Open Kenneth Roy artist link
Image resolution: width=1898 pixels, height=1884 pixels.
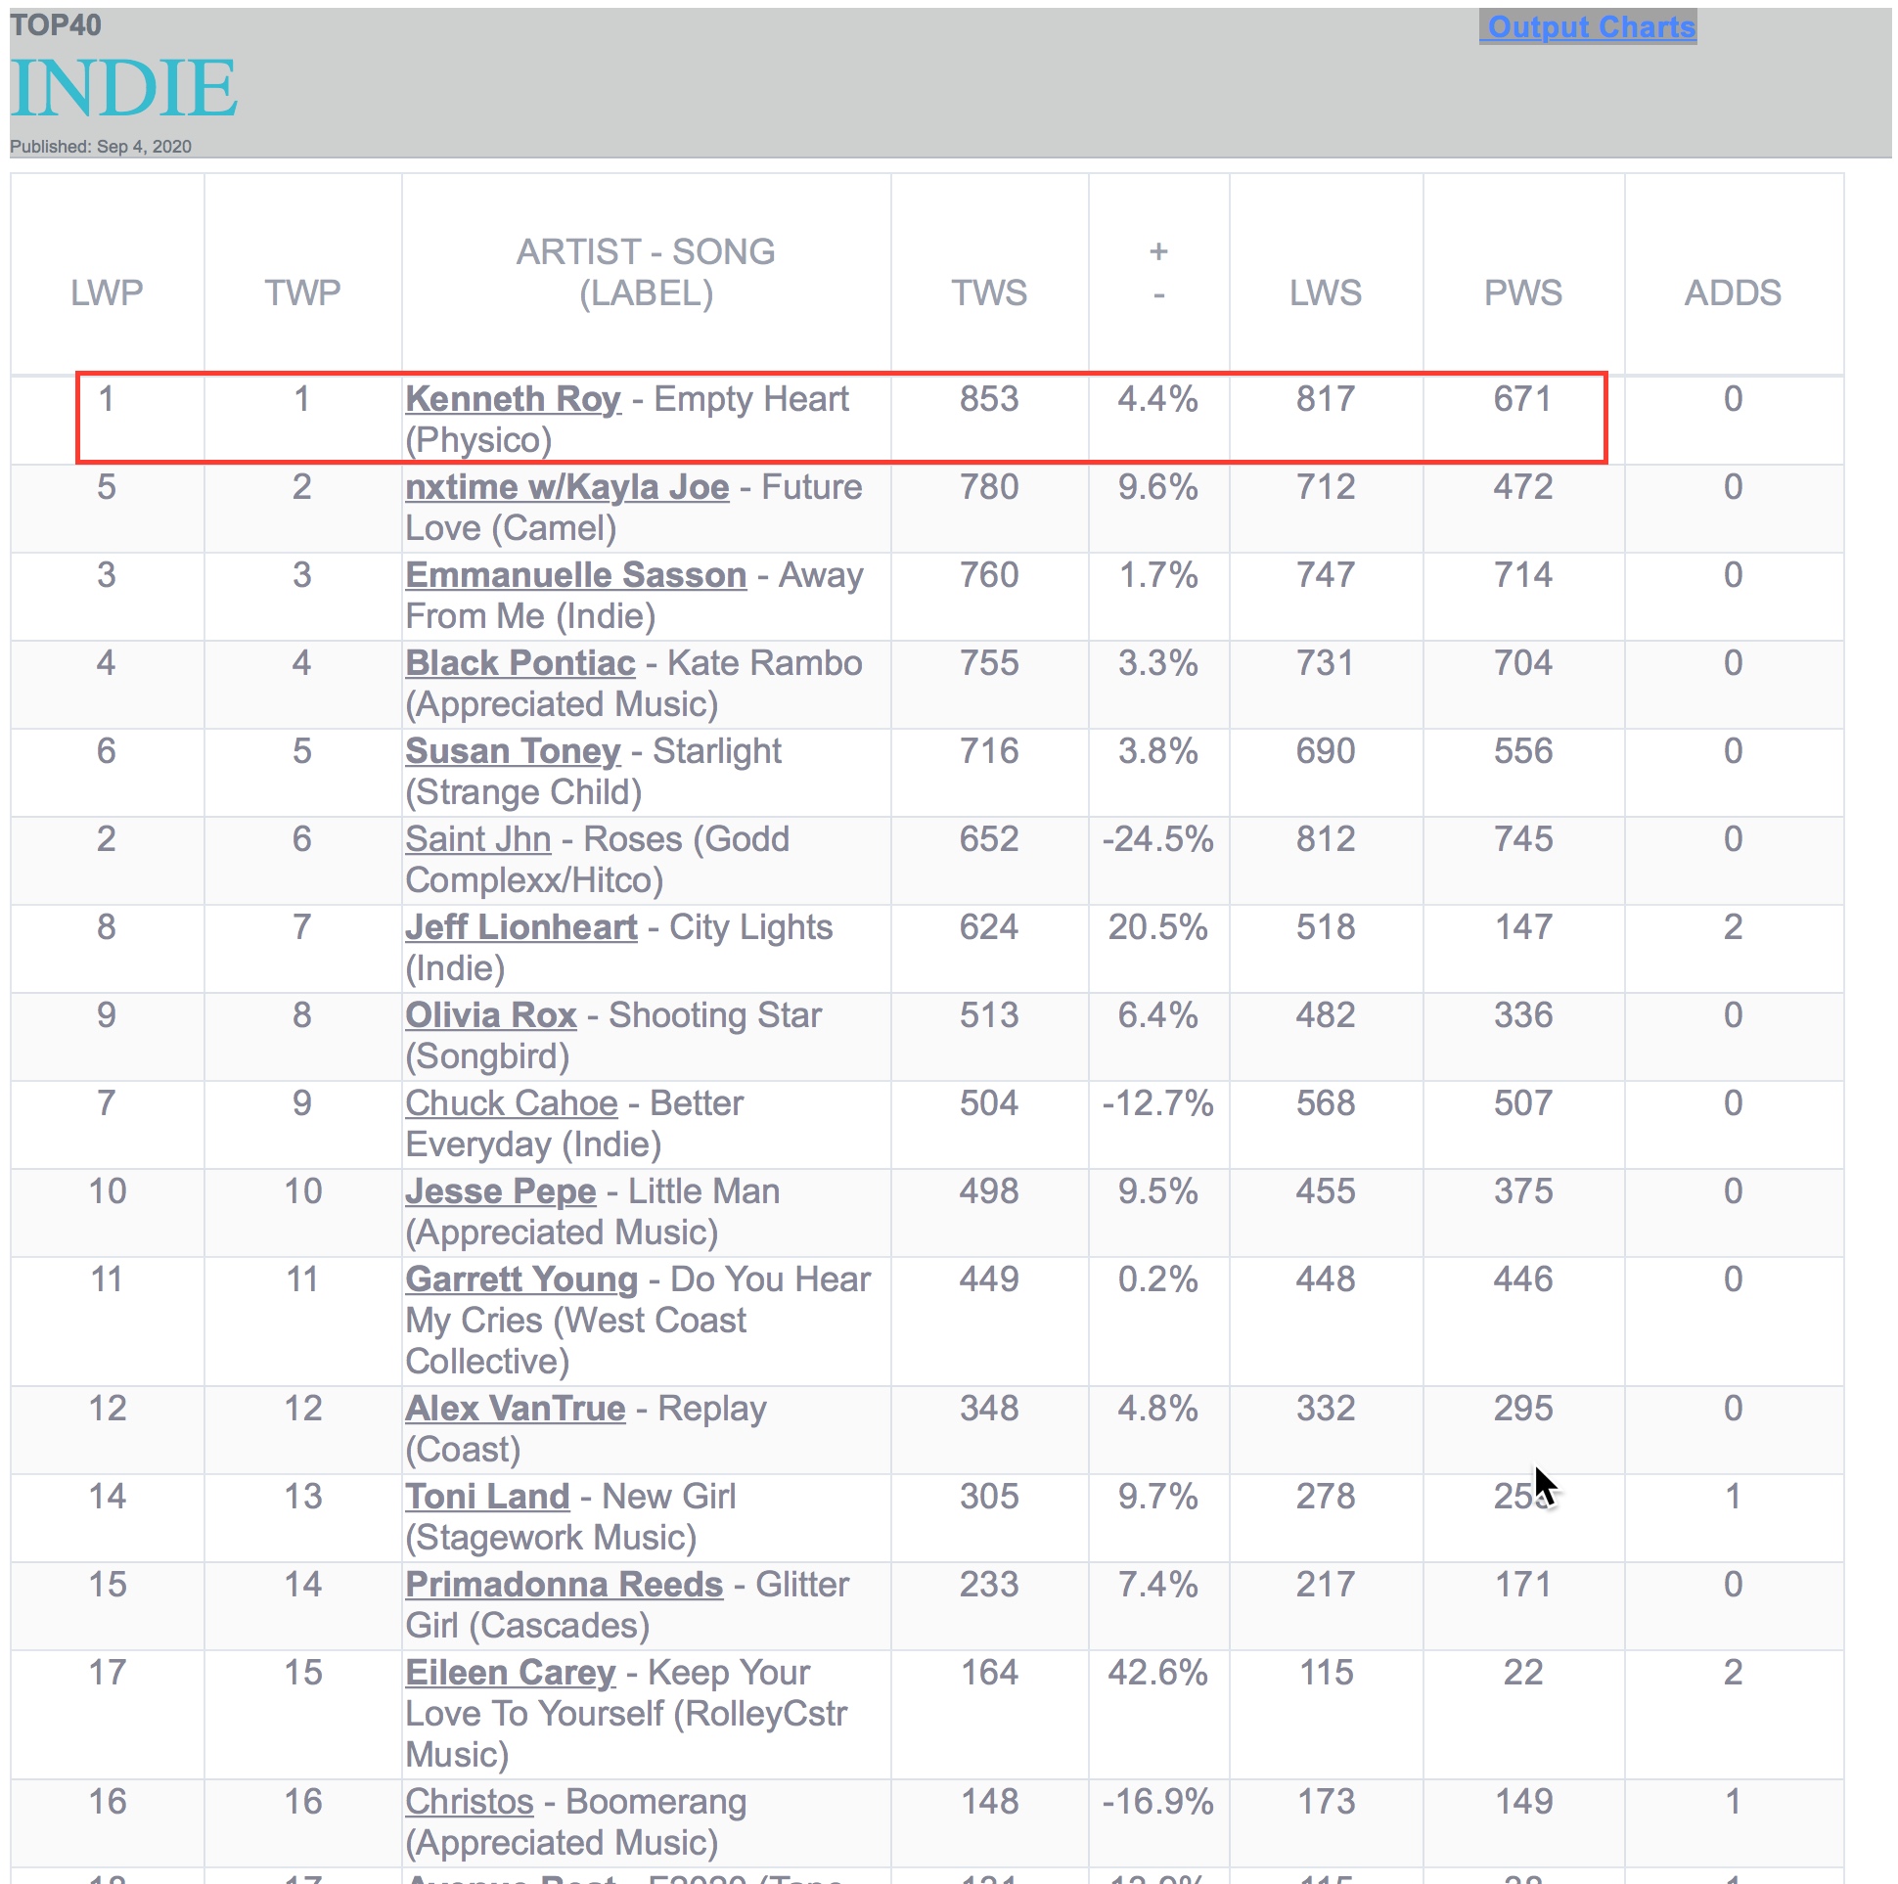(513, 399)
